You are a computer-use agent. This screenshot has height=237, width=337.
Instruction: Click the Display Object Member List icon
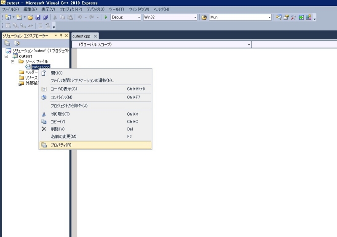click(8, 26)
